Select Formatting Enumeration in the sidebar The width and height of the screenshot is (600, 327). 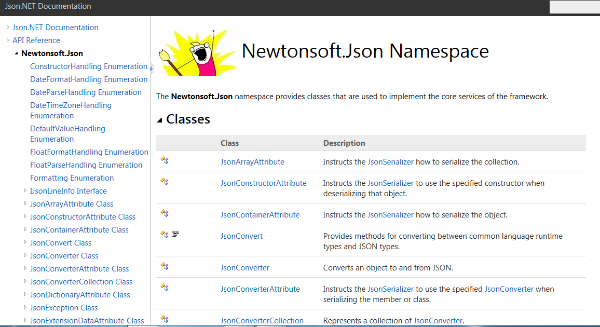coord(72,178)
